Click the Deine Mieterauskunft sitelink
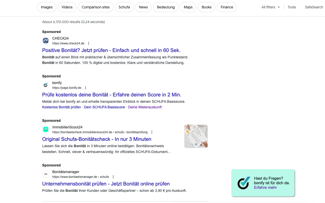Viewport: 325px width, 203px height. pyautogui.click(x=145, y=107)
